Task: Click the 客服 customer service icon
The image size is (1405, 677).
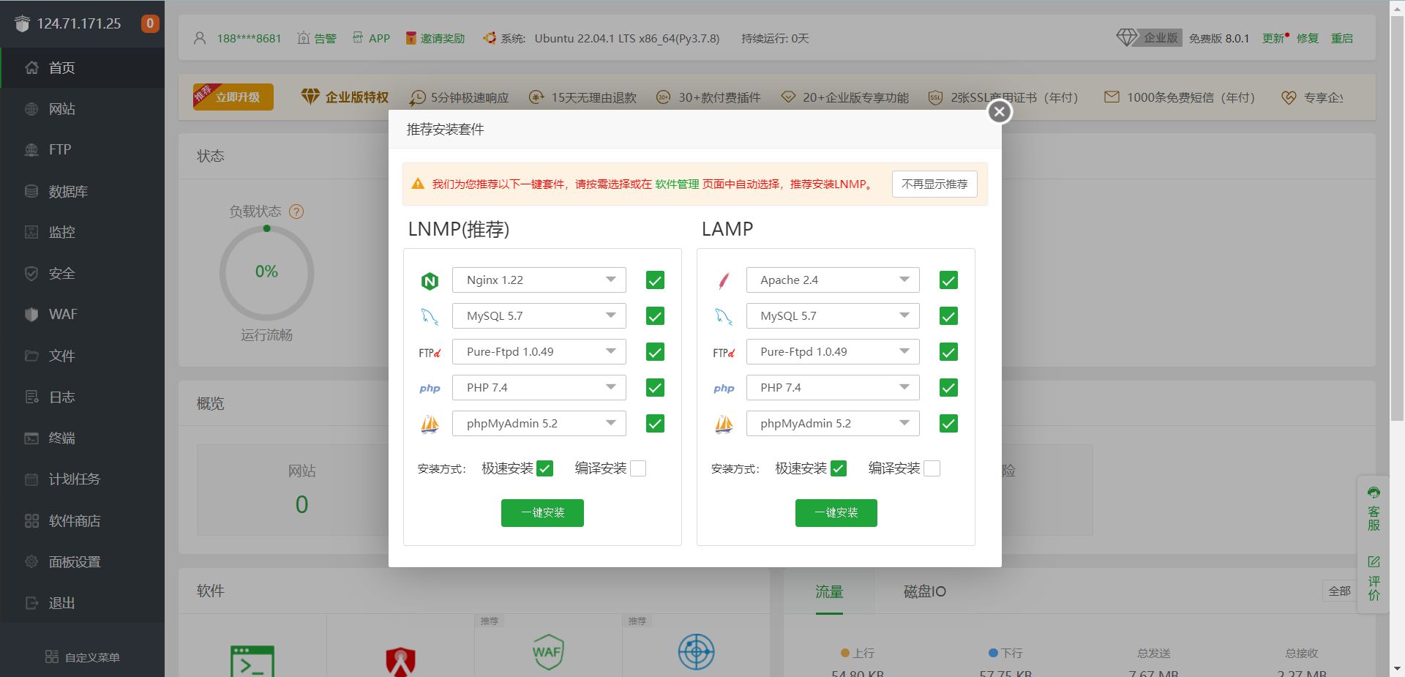Action: [1374, 493]
